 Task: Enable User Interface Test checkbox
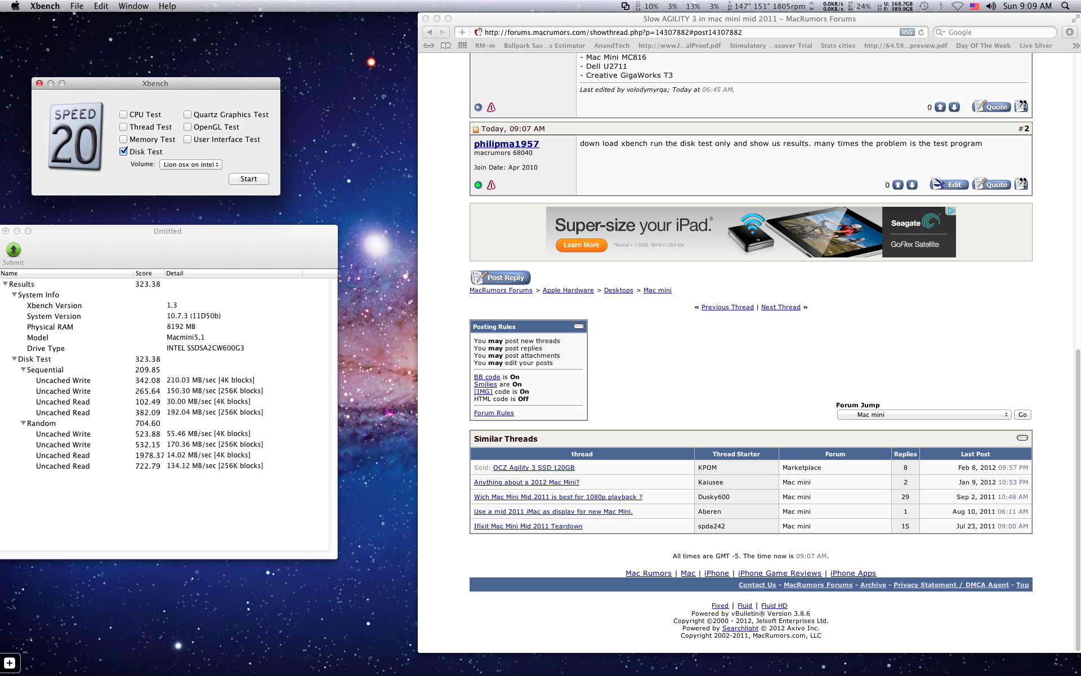(187, 139)
